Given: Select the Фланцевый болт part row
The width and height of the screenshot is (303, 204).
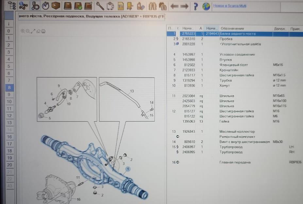Looking at the screenshot, I should pyautogui.click(x=231, y=65).
